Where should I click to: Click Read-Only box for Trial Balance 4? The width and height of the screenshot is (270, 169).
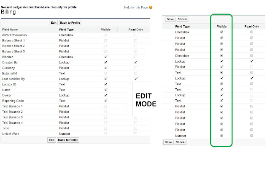coord(136,123)
